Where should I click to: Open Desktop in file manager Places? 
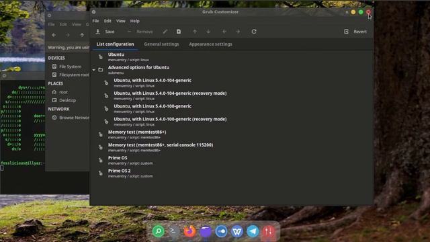[64, 100]
